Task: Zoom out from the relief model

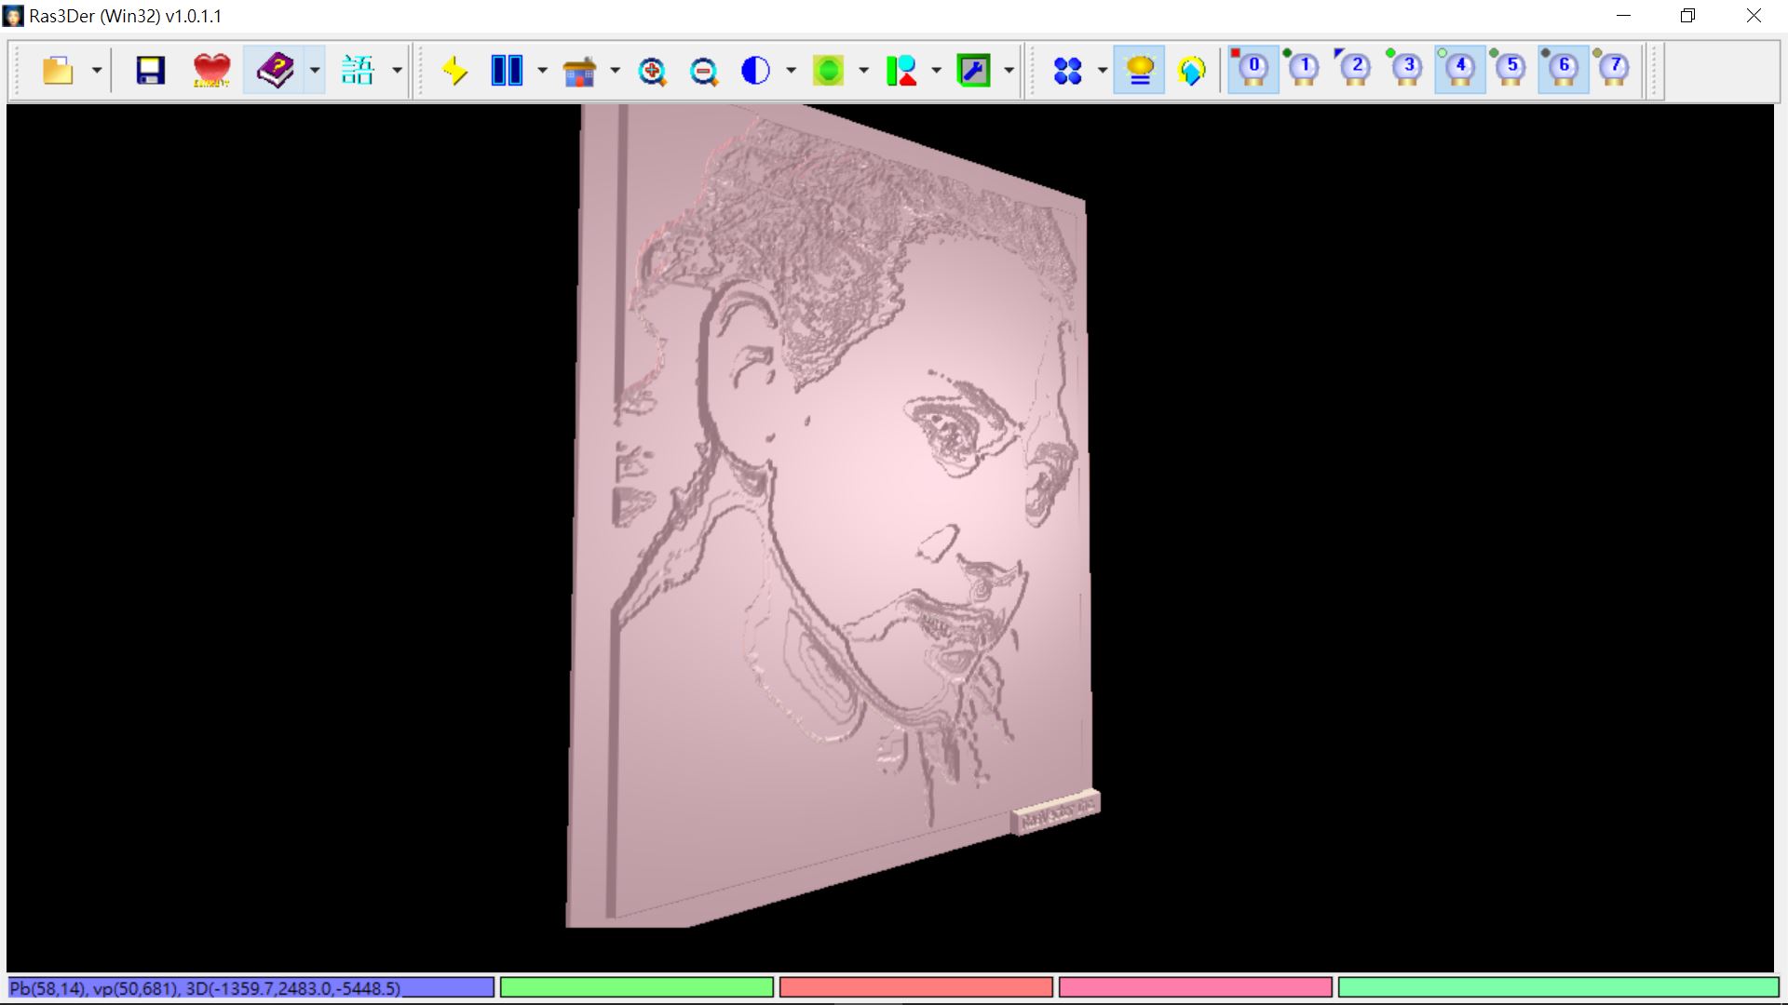Action: click(705, 69)
